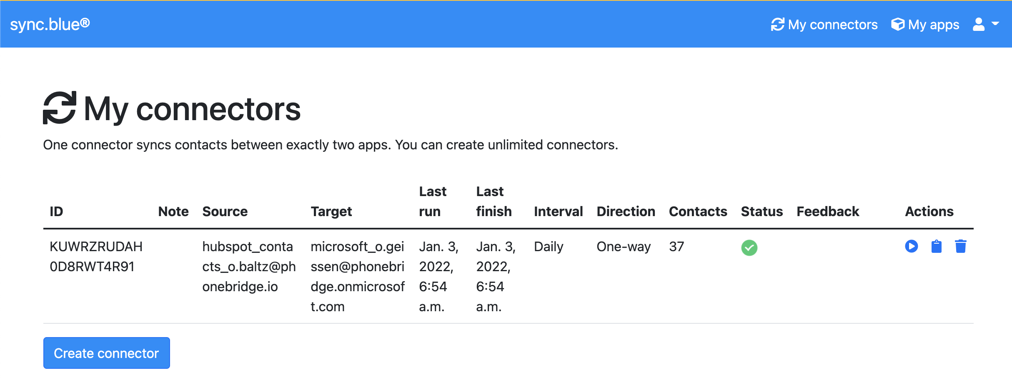Run the connector with the play icon

pyautogui.click(x=911, y=247)
